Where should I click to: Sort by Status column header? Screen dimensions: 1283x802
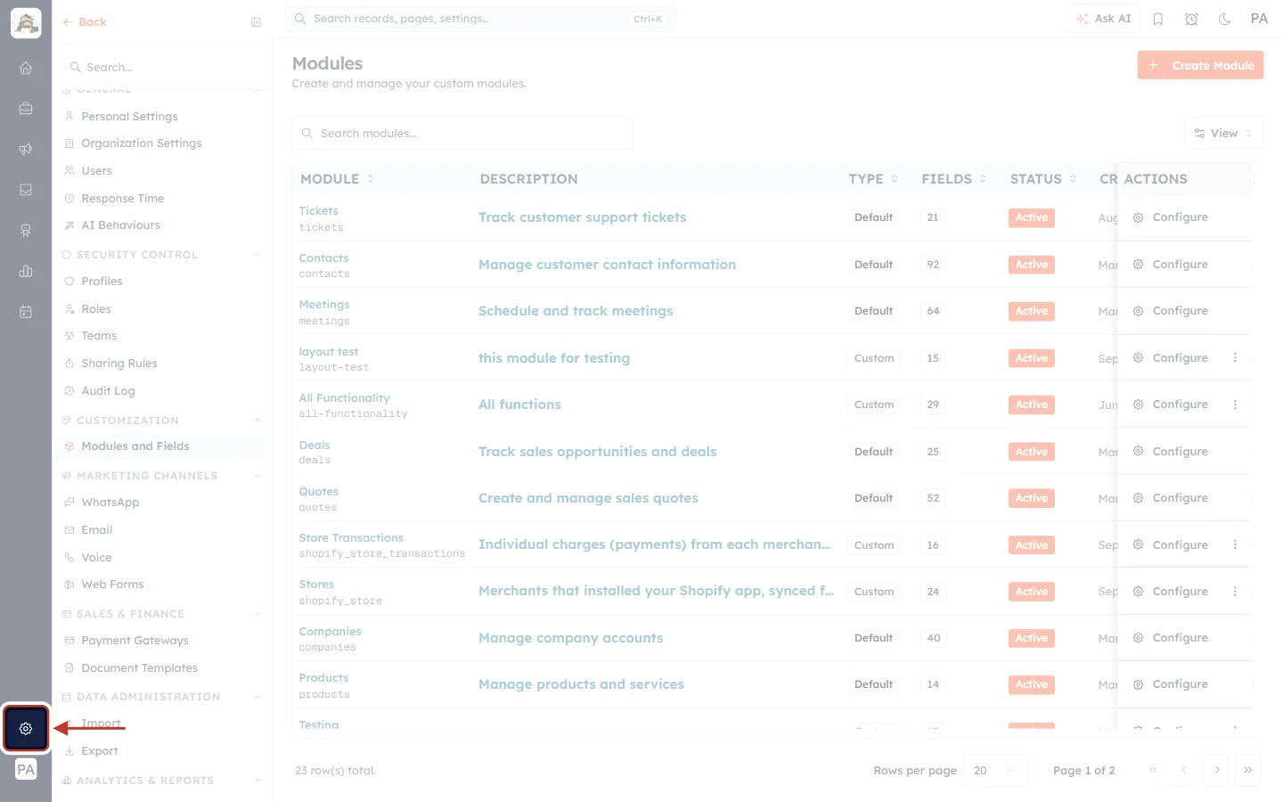coord(1042,179)
